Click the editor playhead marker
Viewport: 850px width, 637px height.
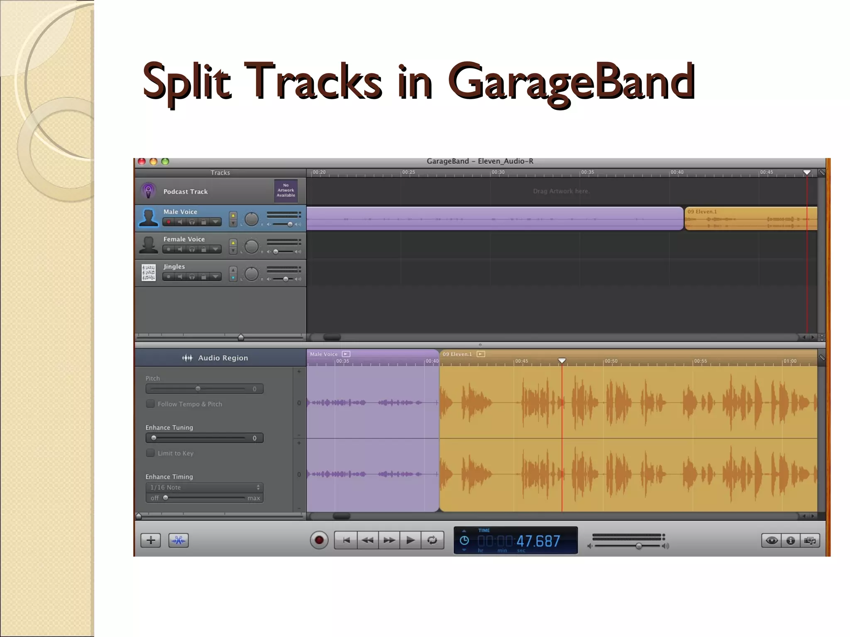562,361
